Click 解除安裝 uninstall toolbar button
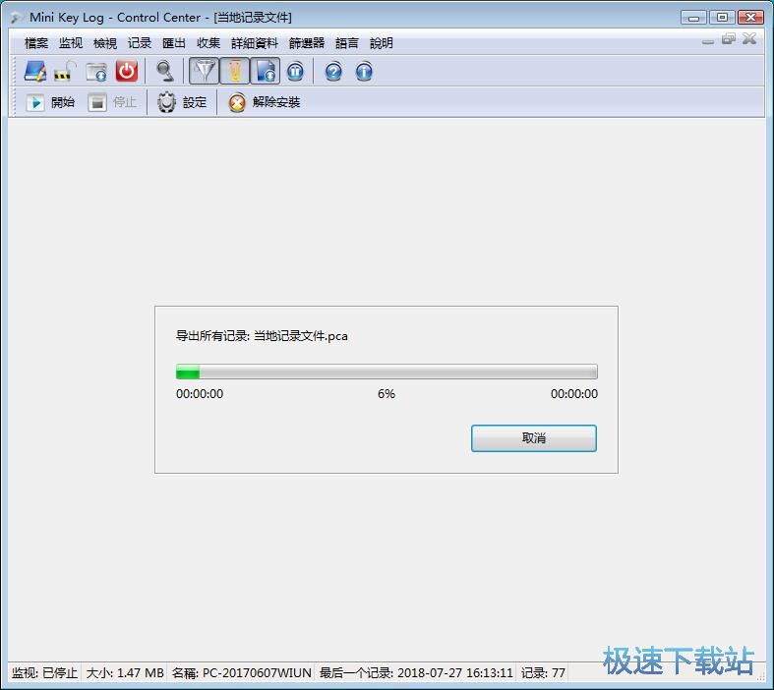The height and width of the screenshot is (690, 774). 264,102
